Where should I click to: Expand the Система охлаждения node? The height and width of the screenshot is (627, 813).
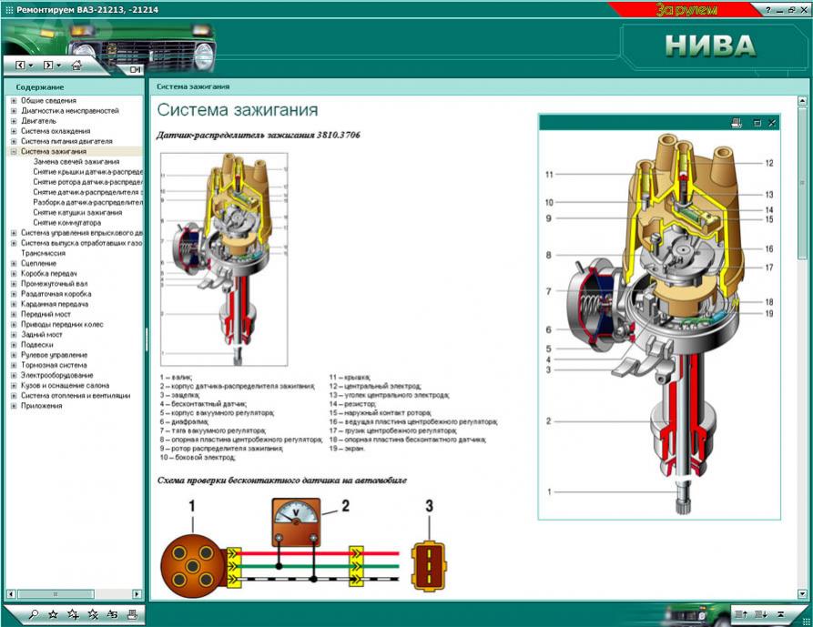click(x=14, y=131)
